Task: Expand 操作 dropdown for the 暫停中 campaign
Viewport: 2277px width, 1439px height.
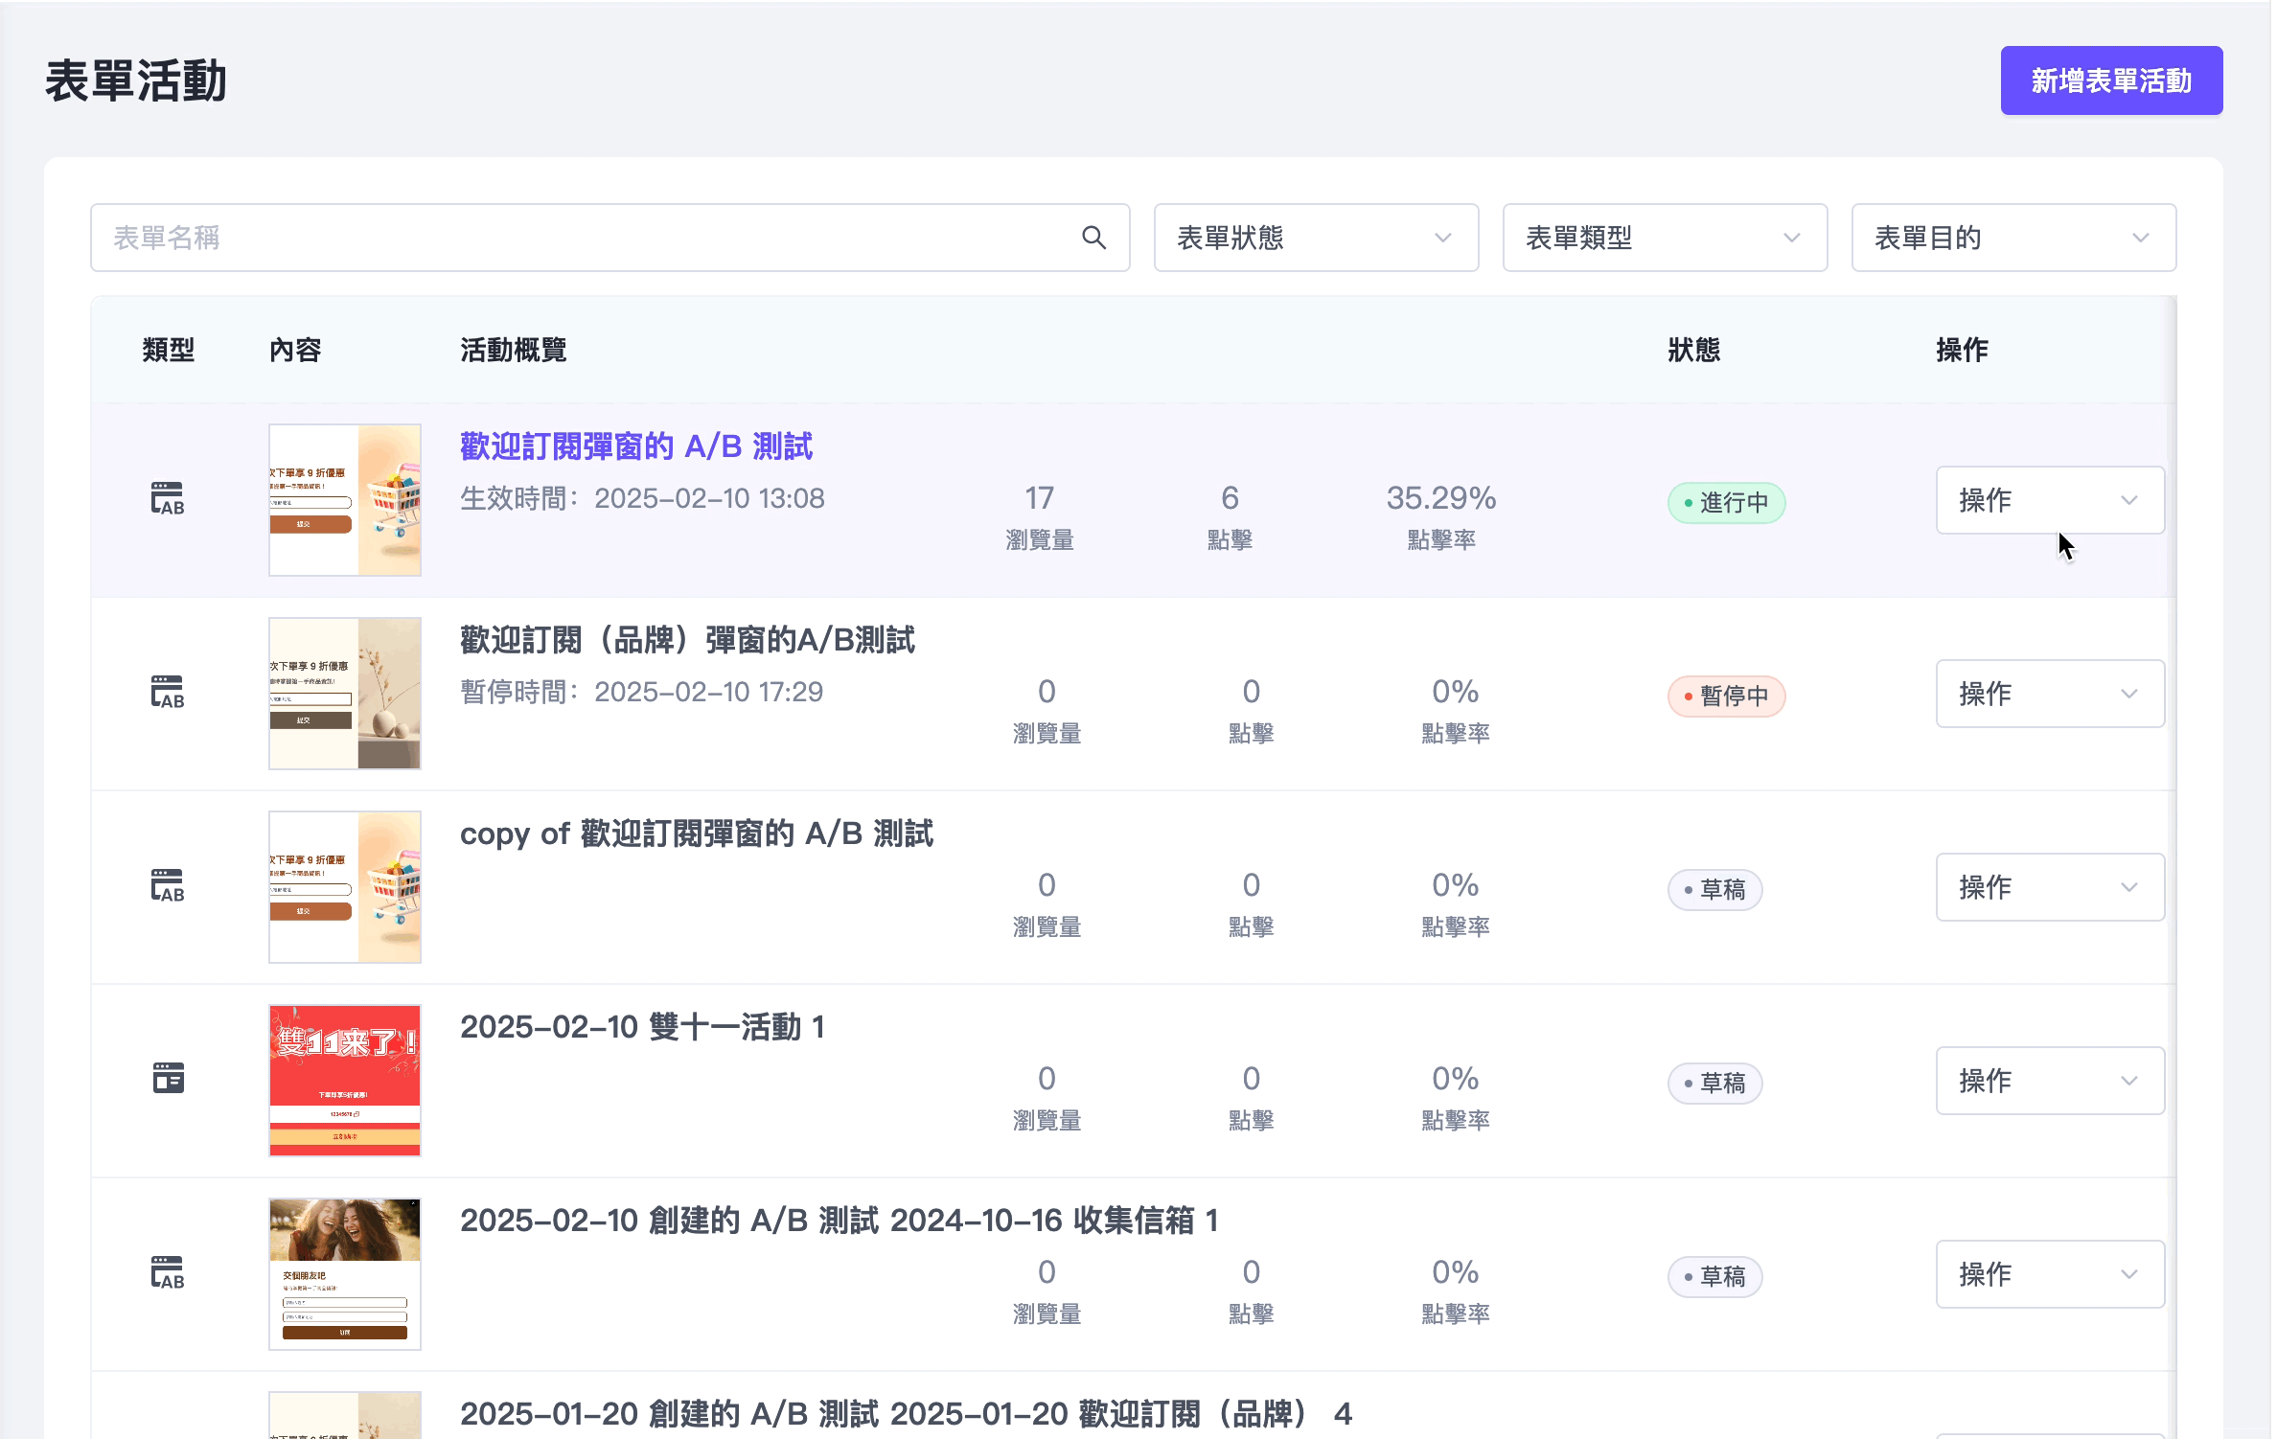Action: click(2049, 694)
